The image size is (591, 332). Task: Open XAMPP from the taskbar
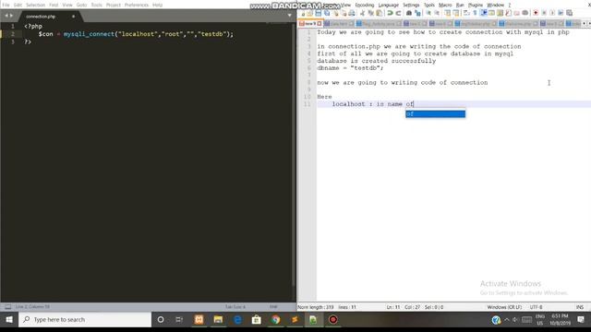[199, 320]
